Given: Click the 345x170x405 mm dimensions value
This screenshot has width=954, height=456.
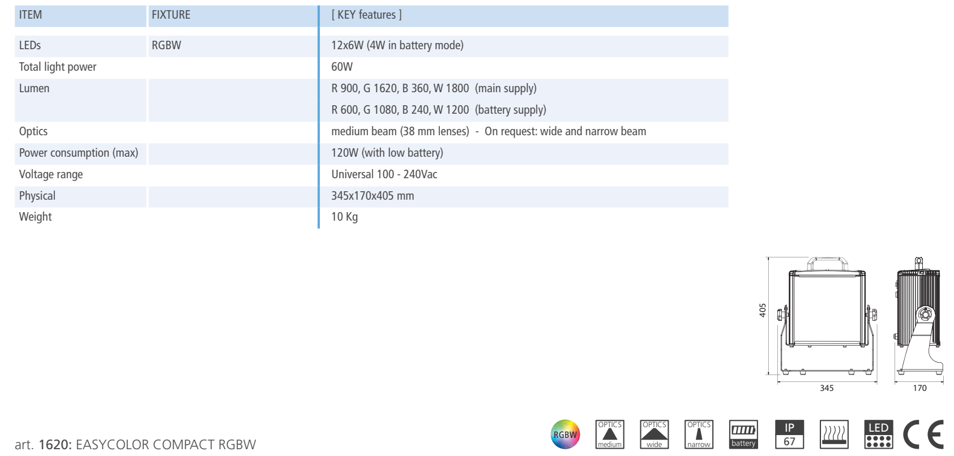Looking at the screenshot, I should (x=373, y=196).
